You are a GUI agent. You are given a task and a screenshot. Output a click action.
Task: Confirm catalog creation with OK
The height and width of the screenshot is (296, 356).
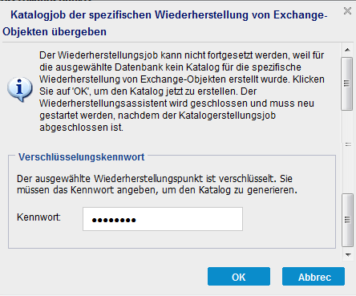coord(239,277)
